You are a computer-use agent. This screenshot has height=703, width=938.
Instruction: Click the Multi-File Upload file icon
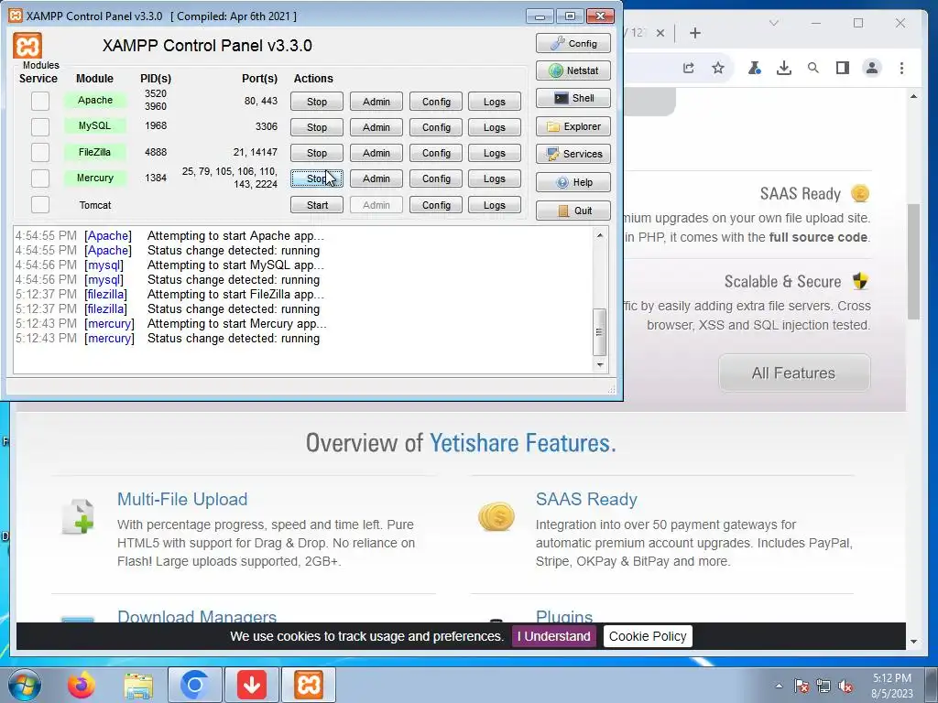click(78, 516)
